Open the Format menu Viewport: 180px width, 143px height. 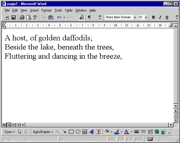point(46,10)
